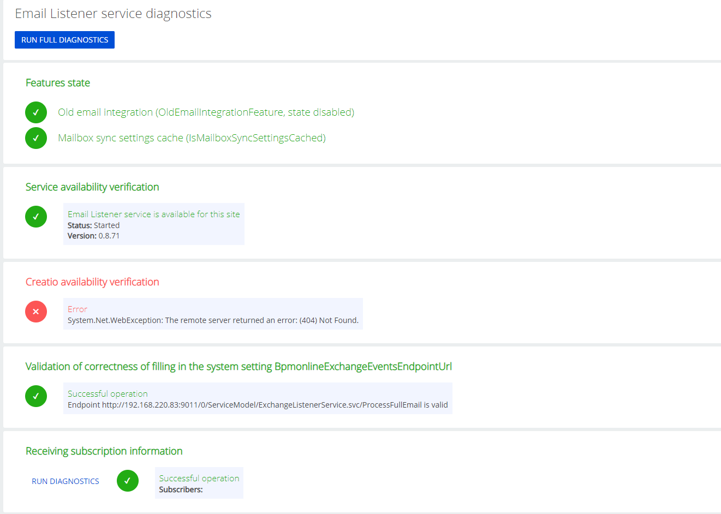Click the Version 0.8.71 text

(92, 235)
